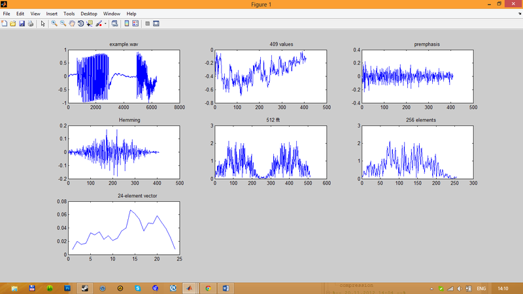Open the Insert menu

(52, 14)
